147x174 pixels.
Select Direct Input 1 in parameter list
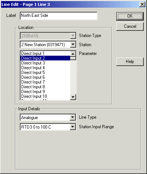click(x=45, y=53)
